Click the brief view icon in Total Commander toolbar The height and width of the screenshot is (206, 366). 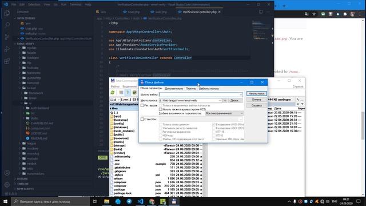click(121, 93)
